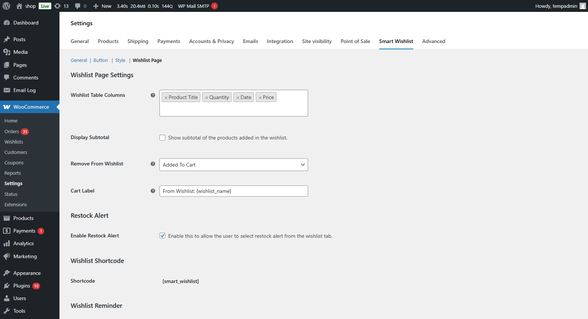
Task: Uncheck the Enable Restock Alert checkbox
Action: (162, 236)
